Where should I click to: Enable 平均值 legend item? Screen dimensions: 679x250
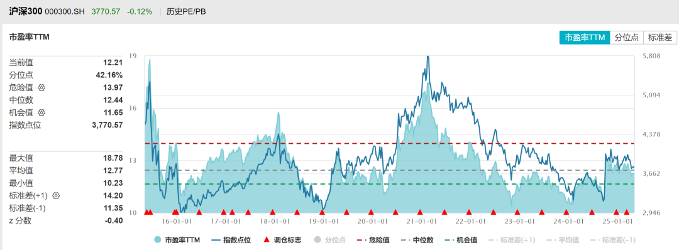tap(563, 240)
